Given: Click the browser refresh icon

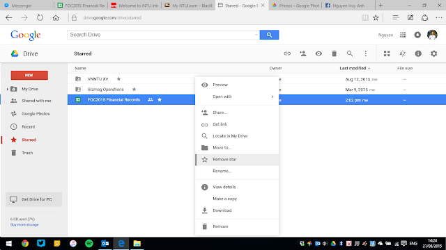Looking at the screenshot, I should [40, 17].
